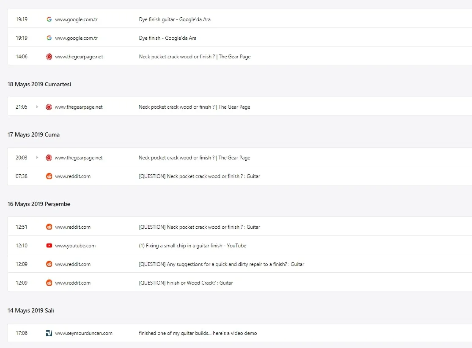Image resolution: width=472 pixels, height=348 pixels.
Task: Click www.youtube.com domain text
Action: [75, 246]
